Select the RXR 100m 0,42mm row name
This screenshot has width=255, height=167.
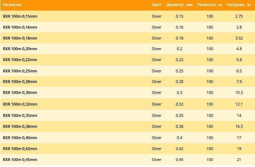(x=20, y=149)
